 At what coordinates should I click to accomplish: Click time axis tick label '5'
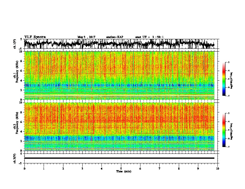coord(121,169)
